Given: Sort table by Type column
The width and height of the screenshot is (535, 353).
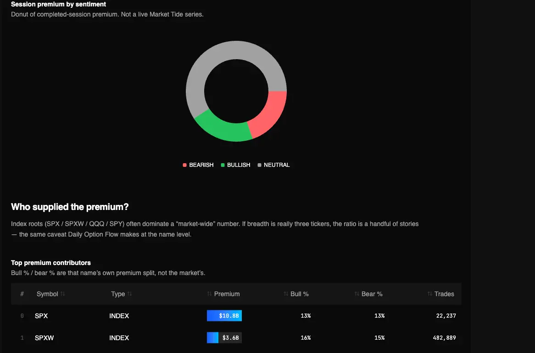Looking at the screenshot, I should click(121, 294).
